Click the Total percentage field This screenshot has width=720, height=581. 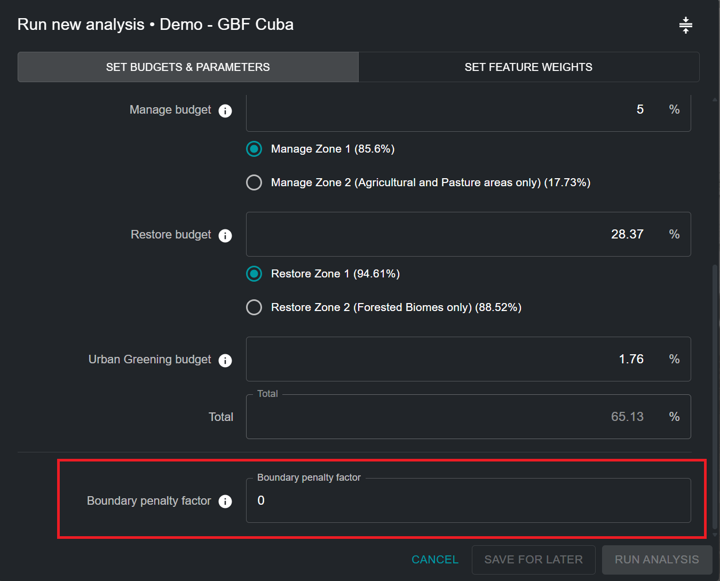454,417
